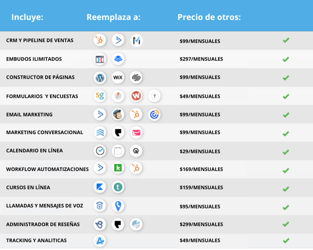Click the WordPress logo in Constructor de Páginas
Viewport: 313px width, 250px height.
100,78
